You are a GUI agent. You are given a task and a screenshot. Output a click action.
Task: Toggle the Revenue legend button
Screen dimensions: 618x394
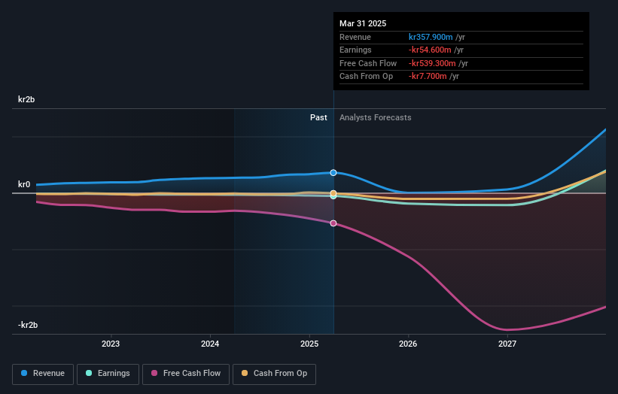click(x=43, y=374)
